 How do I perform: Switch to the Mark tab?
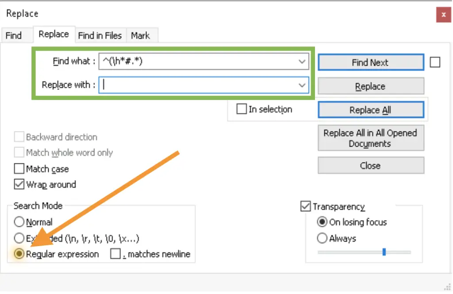(142, 35)
